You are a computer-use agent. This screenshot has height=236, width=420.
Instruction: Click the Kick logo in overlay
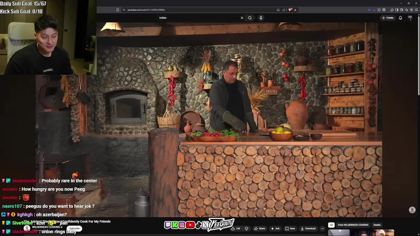pos(175,225)
